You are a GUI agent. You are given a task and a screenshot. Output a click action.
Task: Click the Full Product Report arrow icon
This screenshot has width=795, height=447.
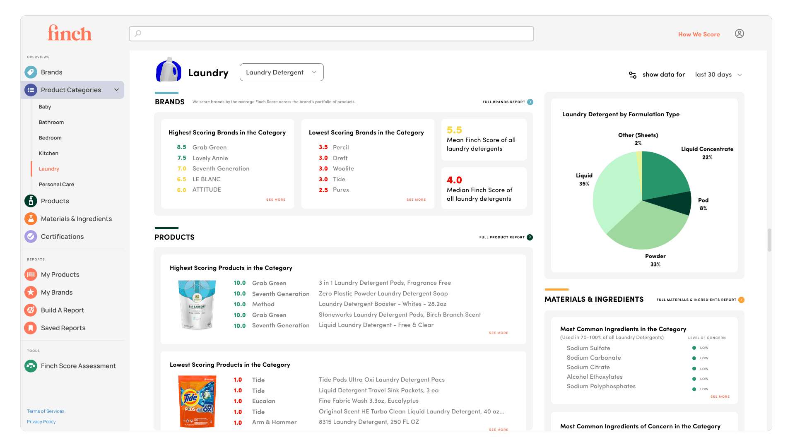point(530,237)
